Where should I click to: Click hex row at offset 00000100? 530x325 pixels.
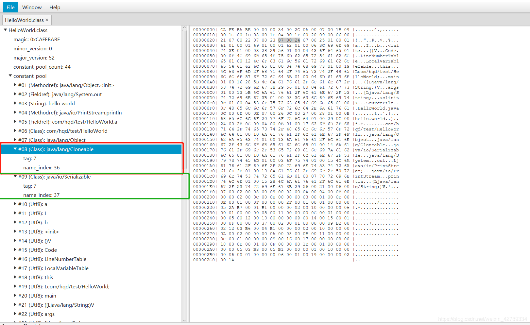[x=296, y=113]
